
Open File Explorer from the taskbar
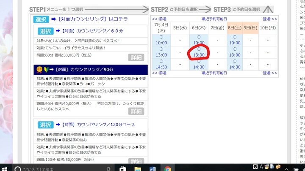138,168
